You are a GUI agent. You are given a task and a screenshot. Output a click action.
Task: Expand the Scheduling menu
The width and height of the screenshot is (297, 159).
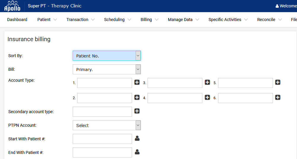coord(117,20)
